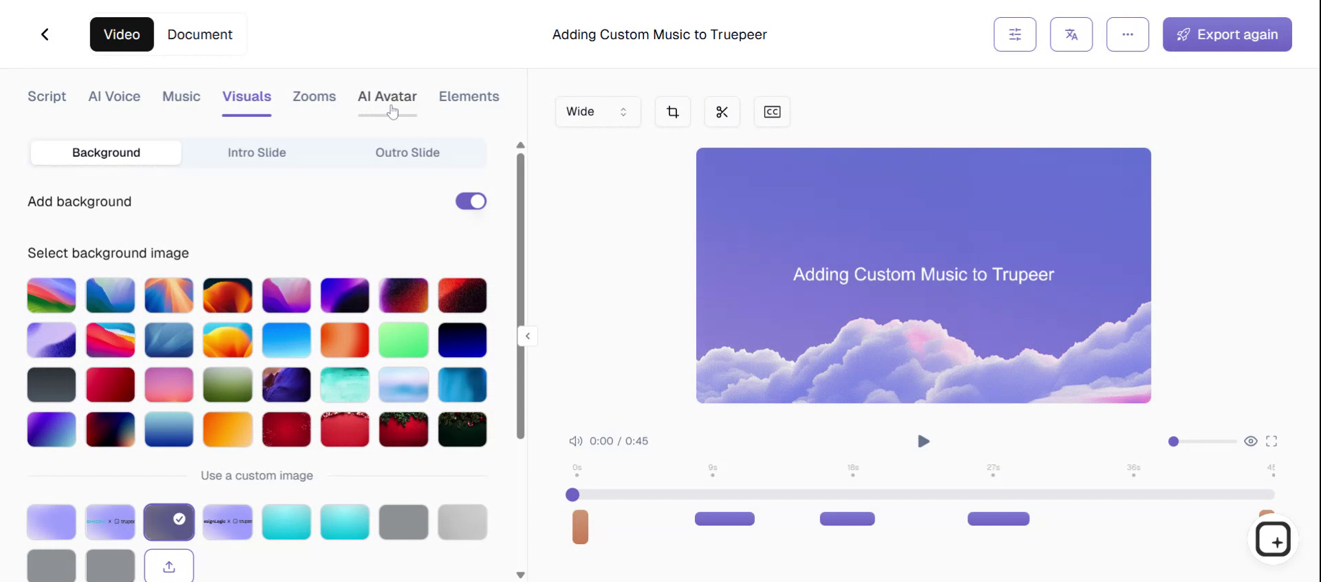The image size is (1321, 582).
Task: Click the timeline playhead scrubber
Action: (x=572, y=495)
